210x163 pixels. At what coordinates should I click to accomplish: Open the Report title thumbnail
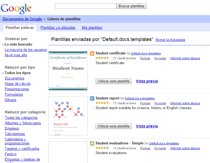68,116
